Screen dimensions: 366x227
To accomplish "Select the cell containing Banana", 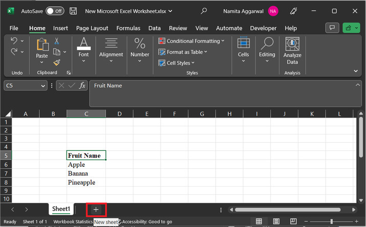I will tap(86, 173).
